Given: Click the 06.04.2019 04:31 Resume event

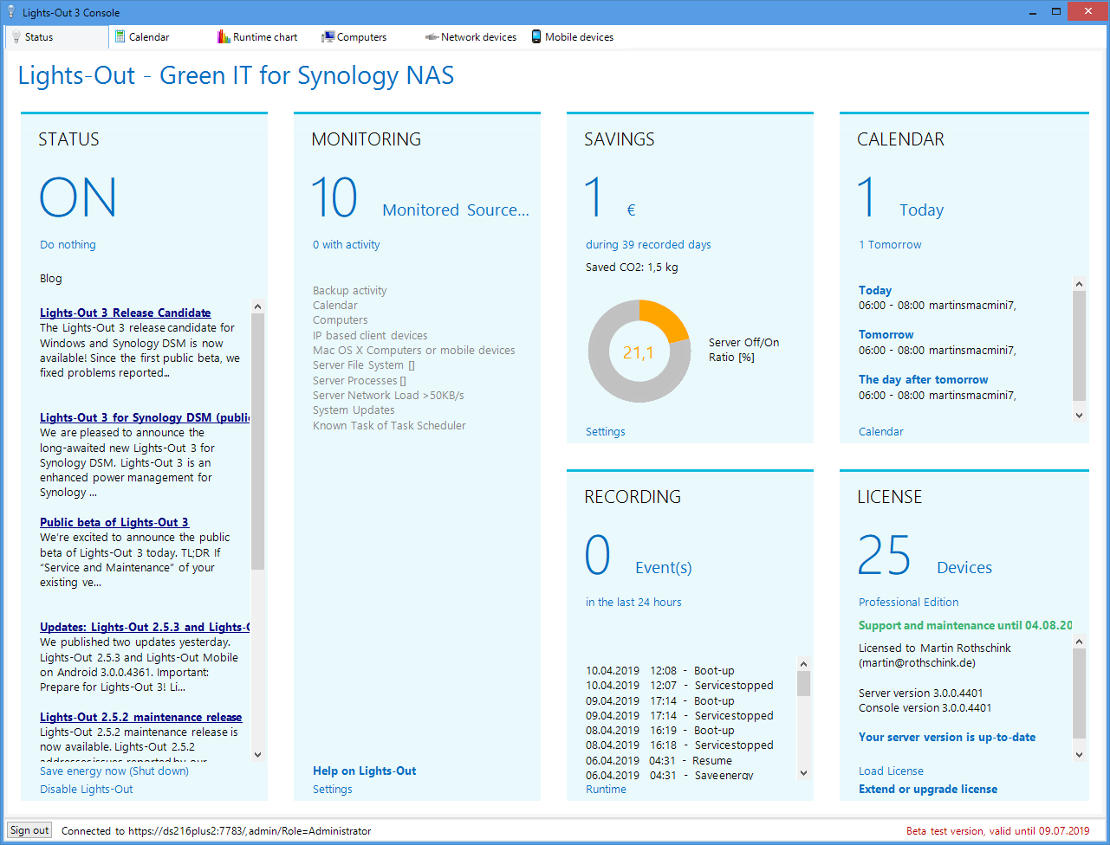Looking at the screenshot, I should point(659,760).
